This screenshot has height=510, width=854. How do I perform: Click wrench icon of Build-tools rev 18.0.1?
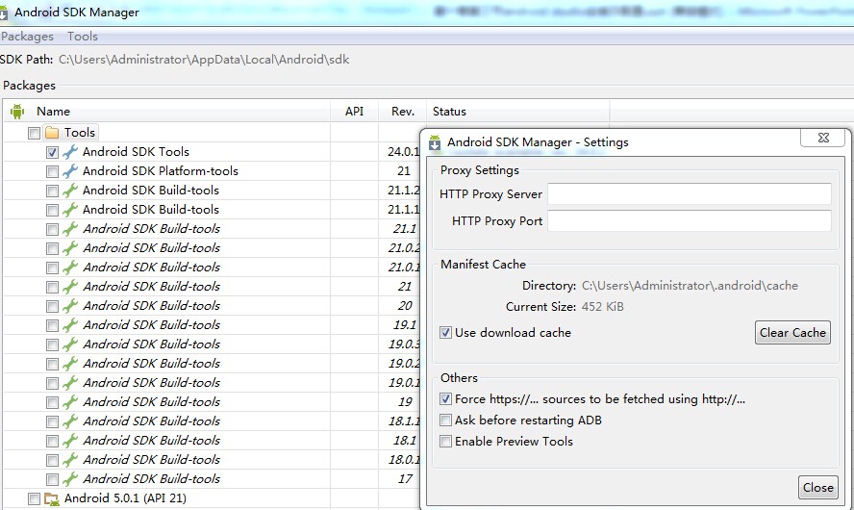tap(69, 460)
